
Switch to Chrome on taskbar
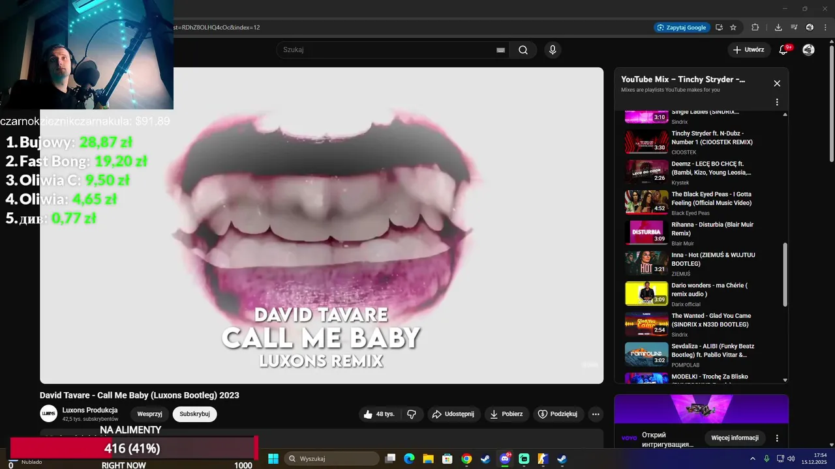pos(466,459)
